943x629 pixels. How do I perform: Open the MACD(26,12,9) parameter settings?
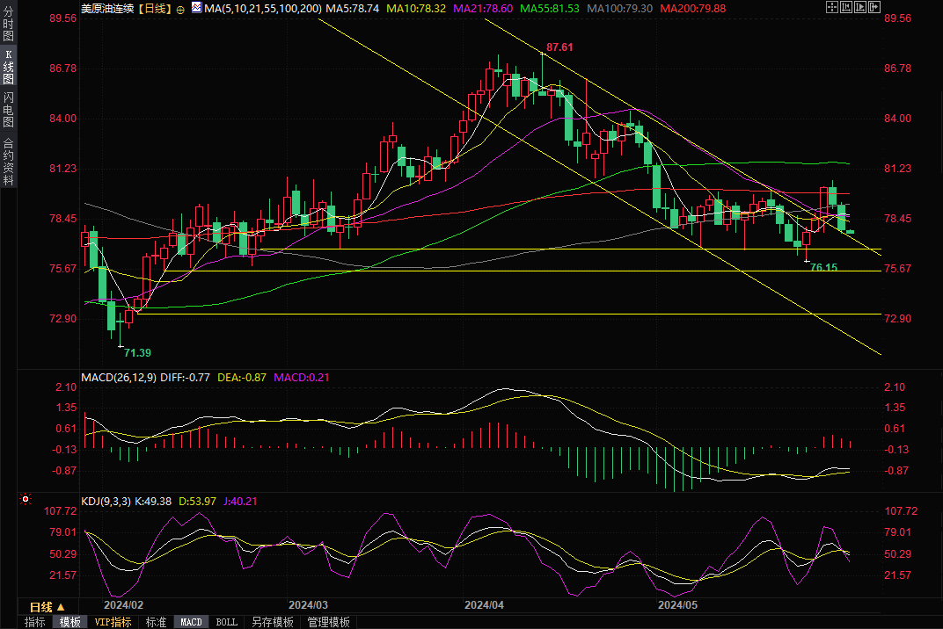coord(119,378)
